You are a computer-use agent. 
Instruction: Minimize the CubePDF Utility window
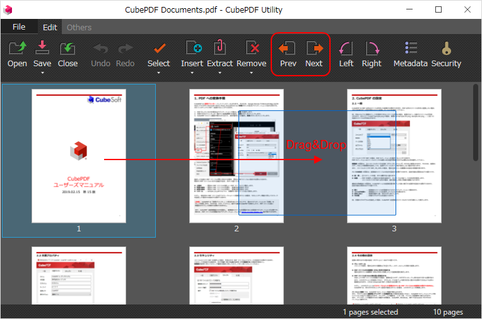pyautogui.click(x=409, y=9)
